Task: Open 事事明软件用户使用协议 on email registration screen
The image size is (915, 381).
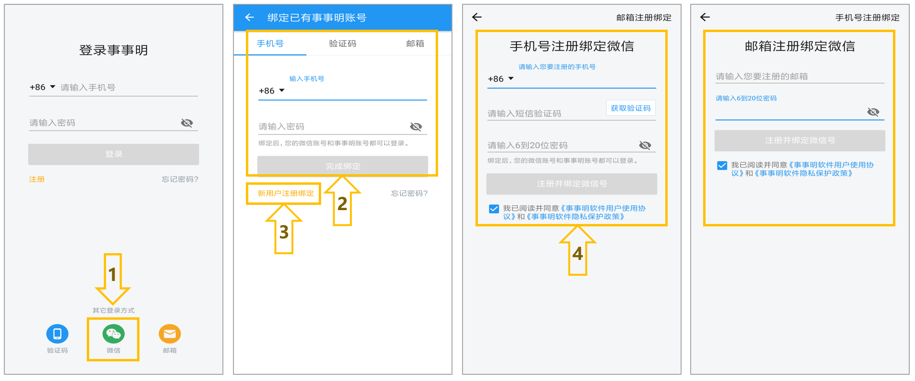Action: pyautogui.click(x=831, y=165)
